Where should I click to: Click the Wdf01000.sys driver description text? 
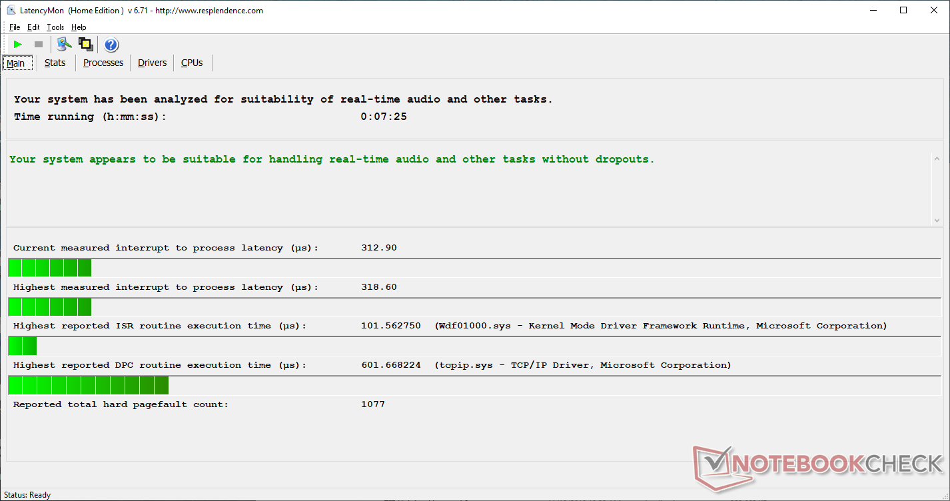click(x=661, y=326)
